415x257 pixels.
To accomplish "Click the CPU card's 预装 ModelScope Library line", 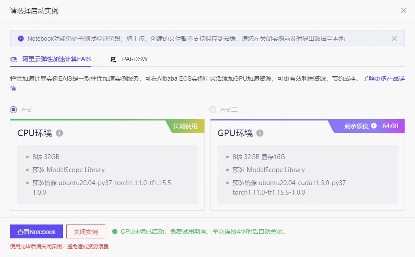I will point(68,170).
